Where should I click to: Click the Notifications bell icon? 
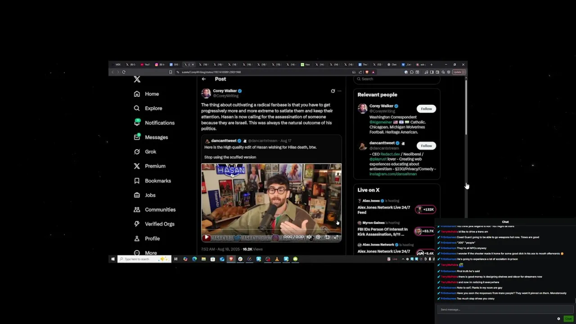point(137,122)
